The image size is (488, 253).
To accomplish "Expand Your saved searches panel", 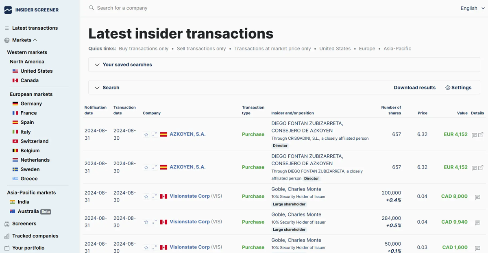I will click(x=284, y=65).
